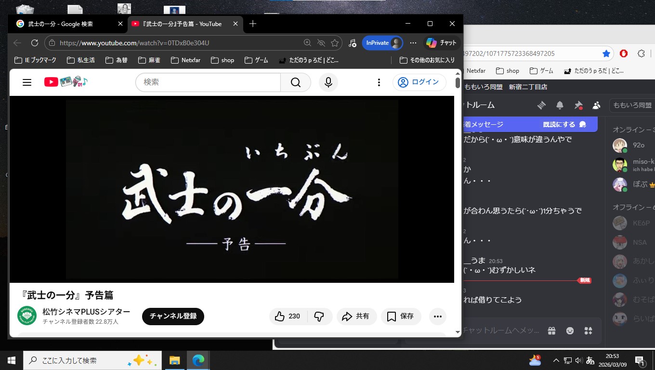
Task: Click the YouTube 検索 search field
Action: (208, 82)
